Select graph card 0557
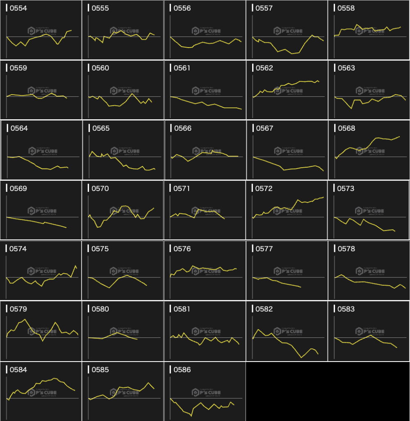The image size is (410, 421). (287, 30)
